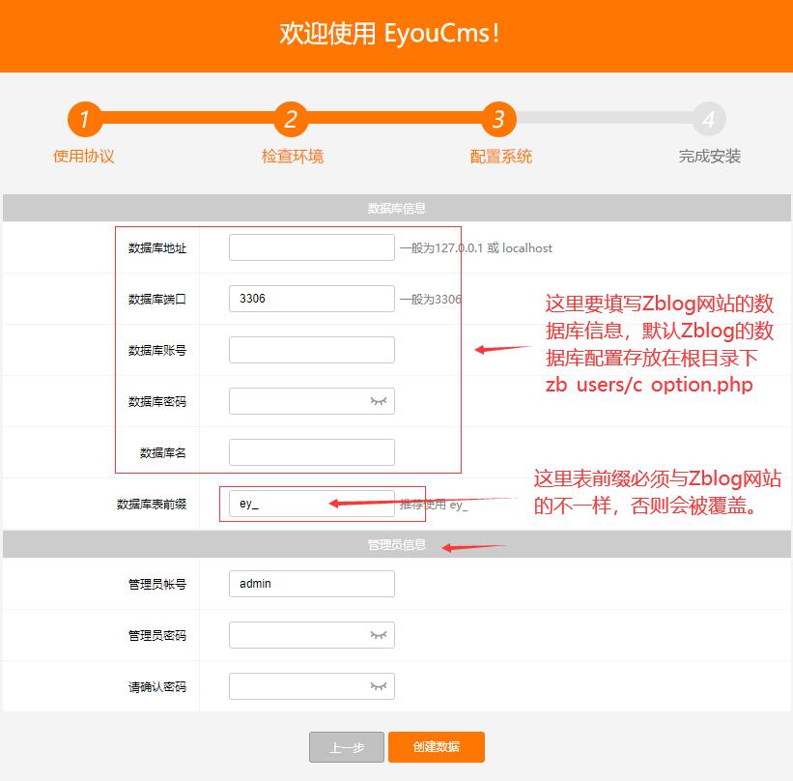Click the 数据库表前缀 field with ey_
The width and height of the screenshot is (793, 781).
click(x=312, y=504)
